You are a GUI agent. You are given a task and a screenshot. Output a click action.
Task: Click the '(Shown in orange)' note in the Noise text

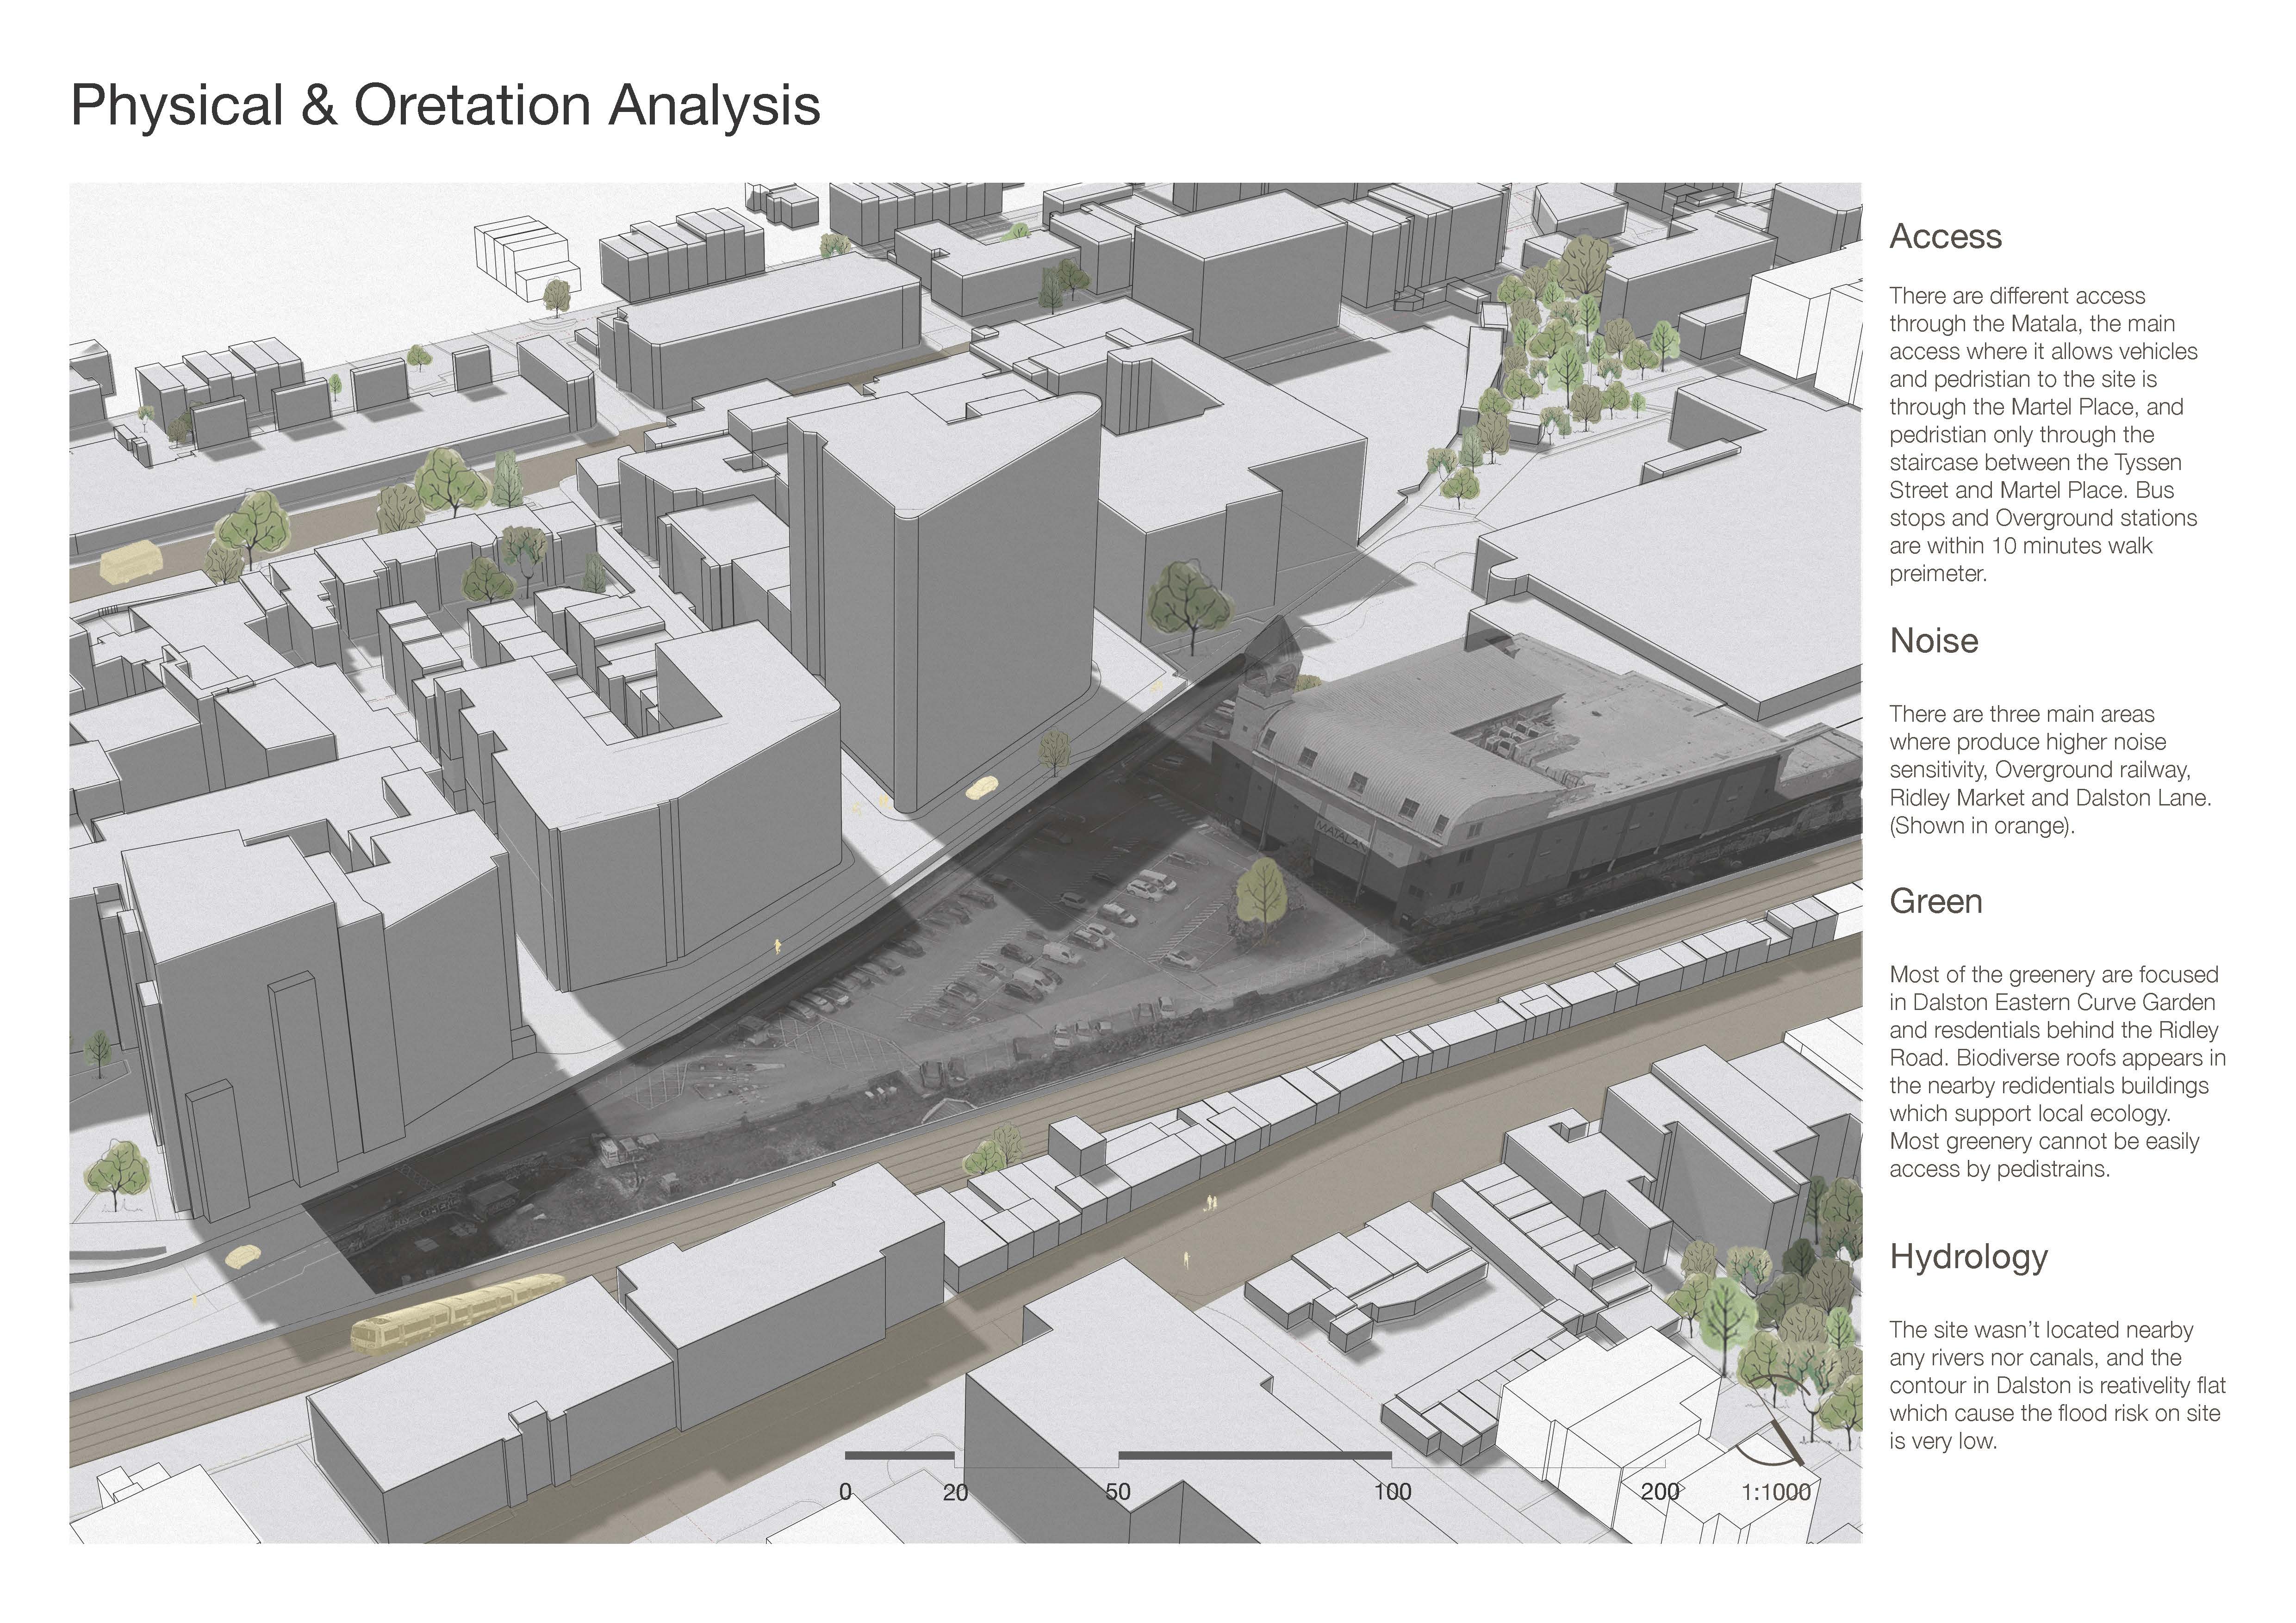[1982, 825]
